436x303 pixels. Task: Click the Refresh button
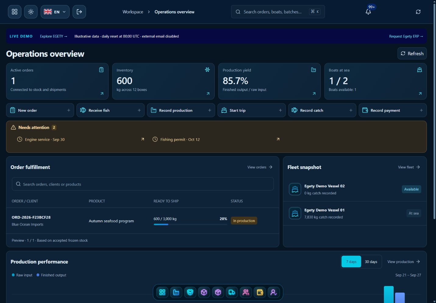tap(412, 53)
